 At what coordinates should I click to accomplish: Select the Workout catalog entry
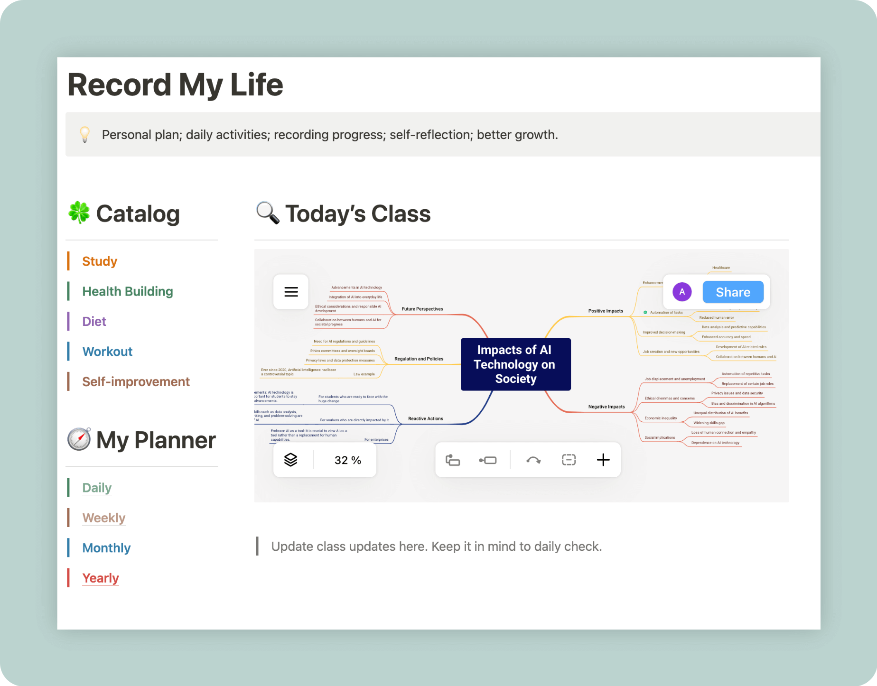107,352
